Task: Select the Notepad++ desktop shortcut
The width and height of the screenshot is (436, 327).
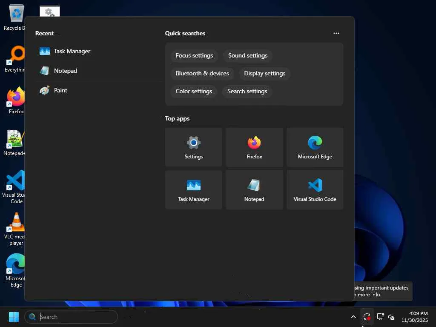Action: click(x=14, y=142)
